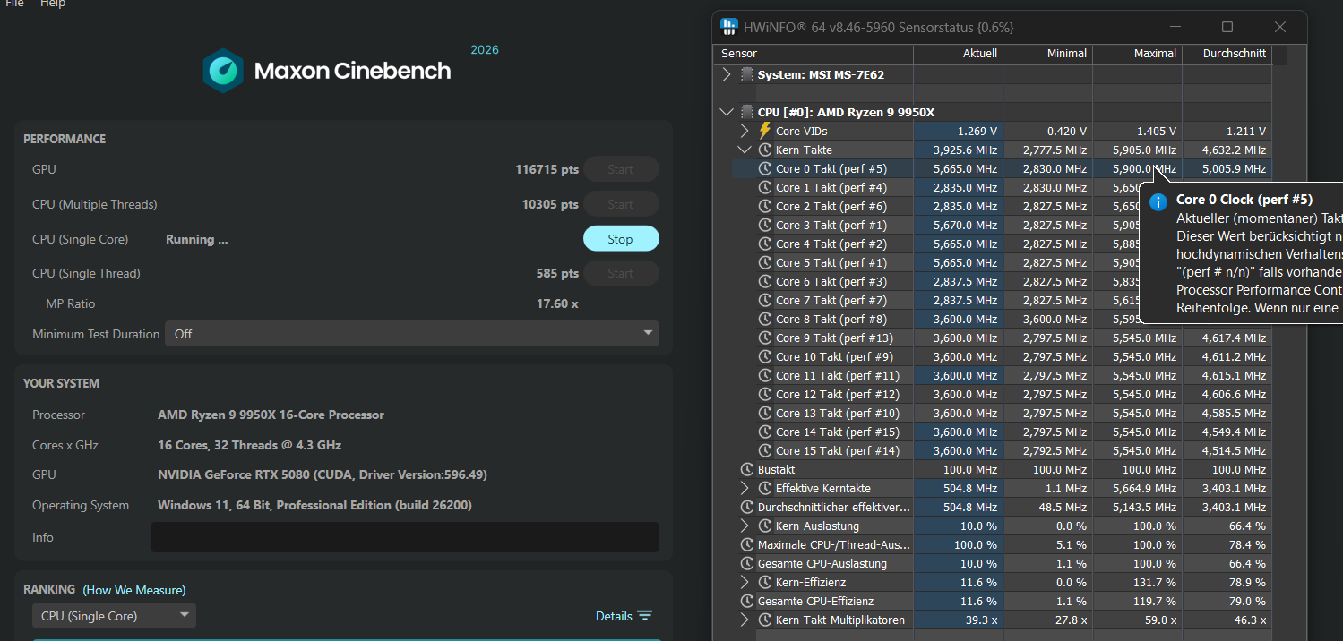The width and height of the screenshot is (1343, 641).
Task: Click clock icon of Core 15 Takt
Action: coord(765,450)
